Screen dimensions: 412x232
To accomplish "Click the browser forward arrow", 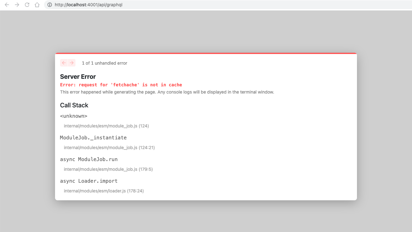I will 17,5.
